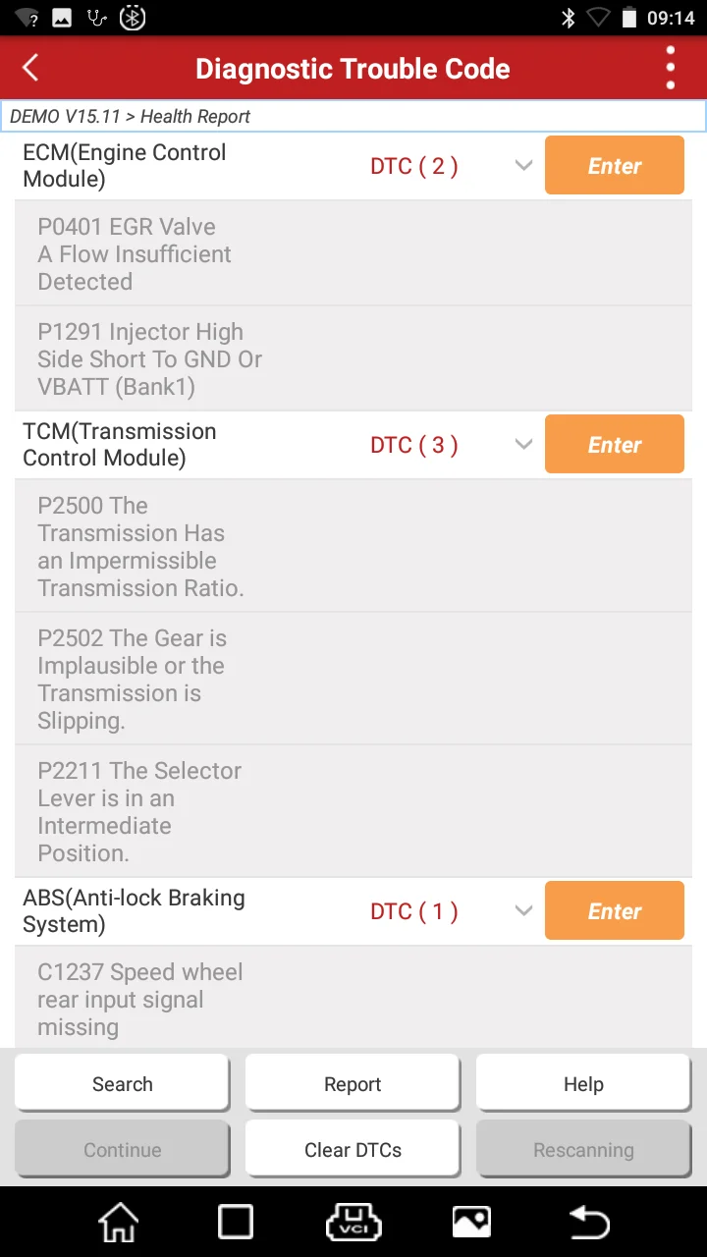Select the P2500 transmission ratio code

tap(140, 547)
